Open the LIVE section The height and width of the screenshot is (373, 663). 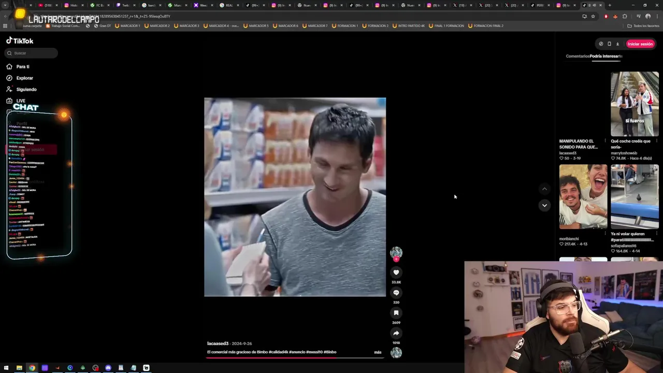tap(21, 101)
